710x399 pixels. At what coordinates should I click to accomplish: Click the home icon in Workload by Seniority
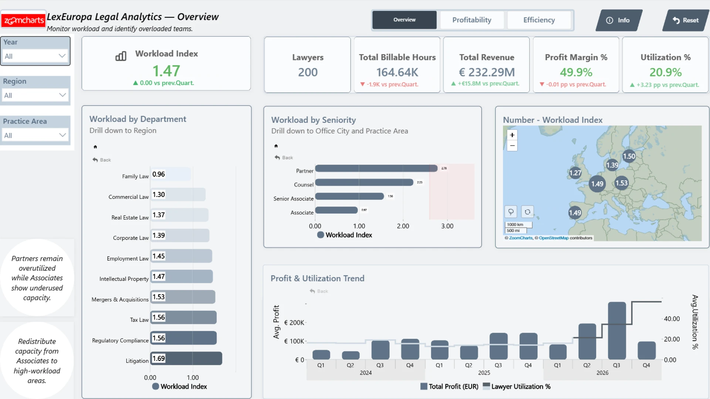276,146
